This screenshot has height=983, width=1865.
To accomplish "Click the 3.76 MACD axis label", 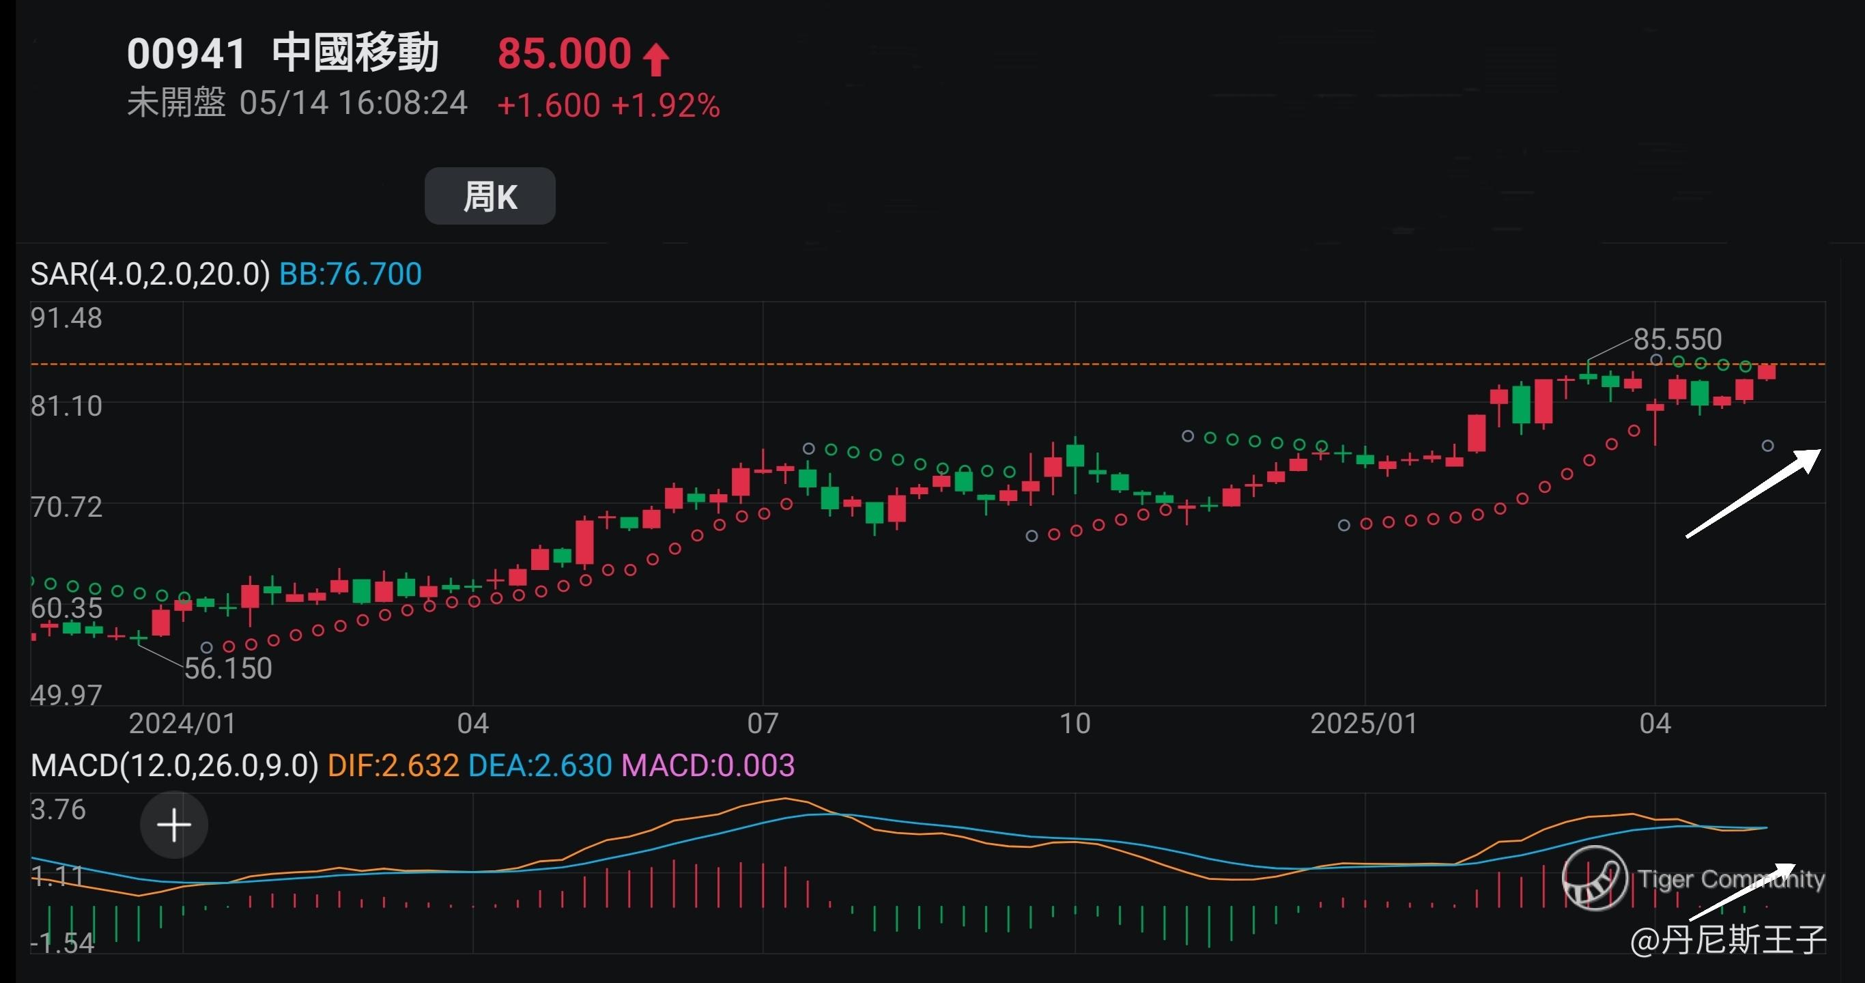I will point(58,810).
